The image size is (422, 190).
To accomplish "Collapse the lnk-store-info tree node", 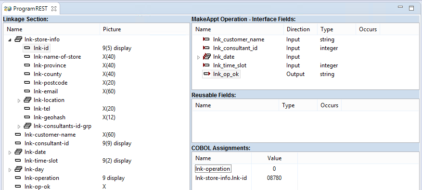I will pos(10,40).
